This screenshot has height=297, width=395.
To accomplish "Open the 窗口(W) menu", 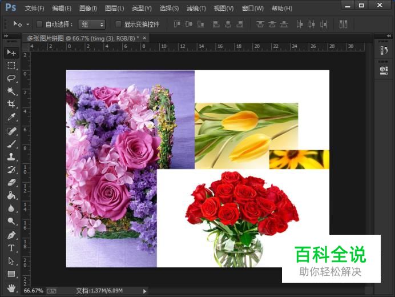I will [253, 9].
